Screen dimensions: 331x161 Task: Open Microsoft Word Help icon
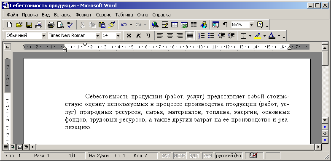[x=260, y=25]
